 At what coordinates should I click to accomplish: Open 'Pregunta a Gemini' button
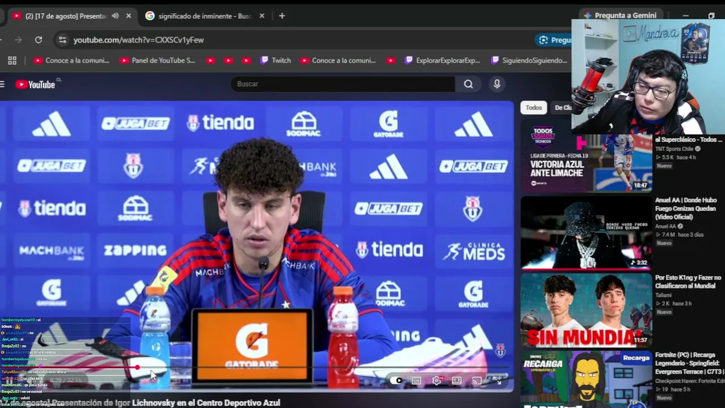[x=620, y=15]
